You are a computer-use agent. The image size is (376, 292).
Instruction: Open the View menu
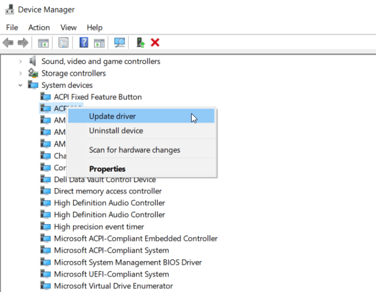click(69, 28)
